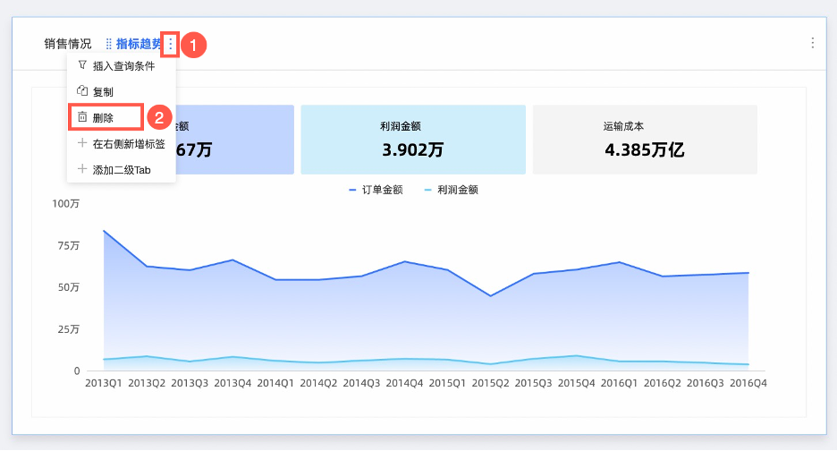Click the dark blue 订单金额 legend marker

click(353, 190)
